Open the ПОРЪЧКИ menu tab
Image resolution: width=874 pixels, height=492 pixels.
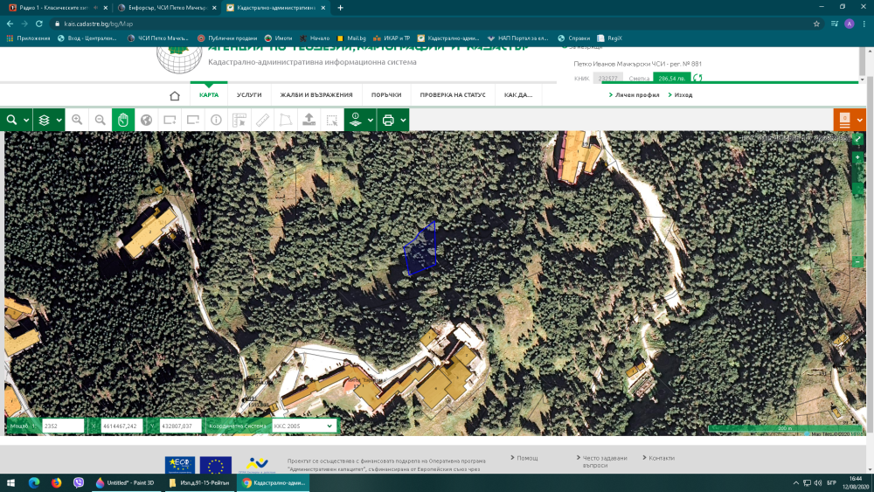click(385, 95)
